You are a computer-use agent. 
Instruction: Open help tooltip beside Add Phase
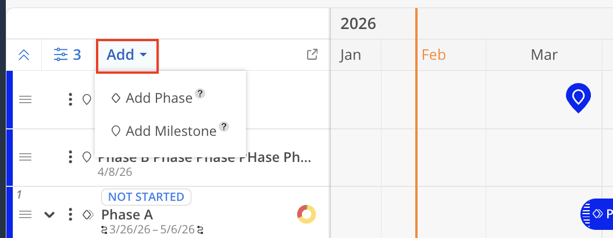click(199, 93)
